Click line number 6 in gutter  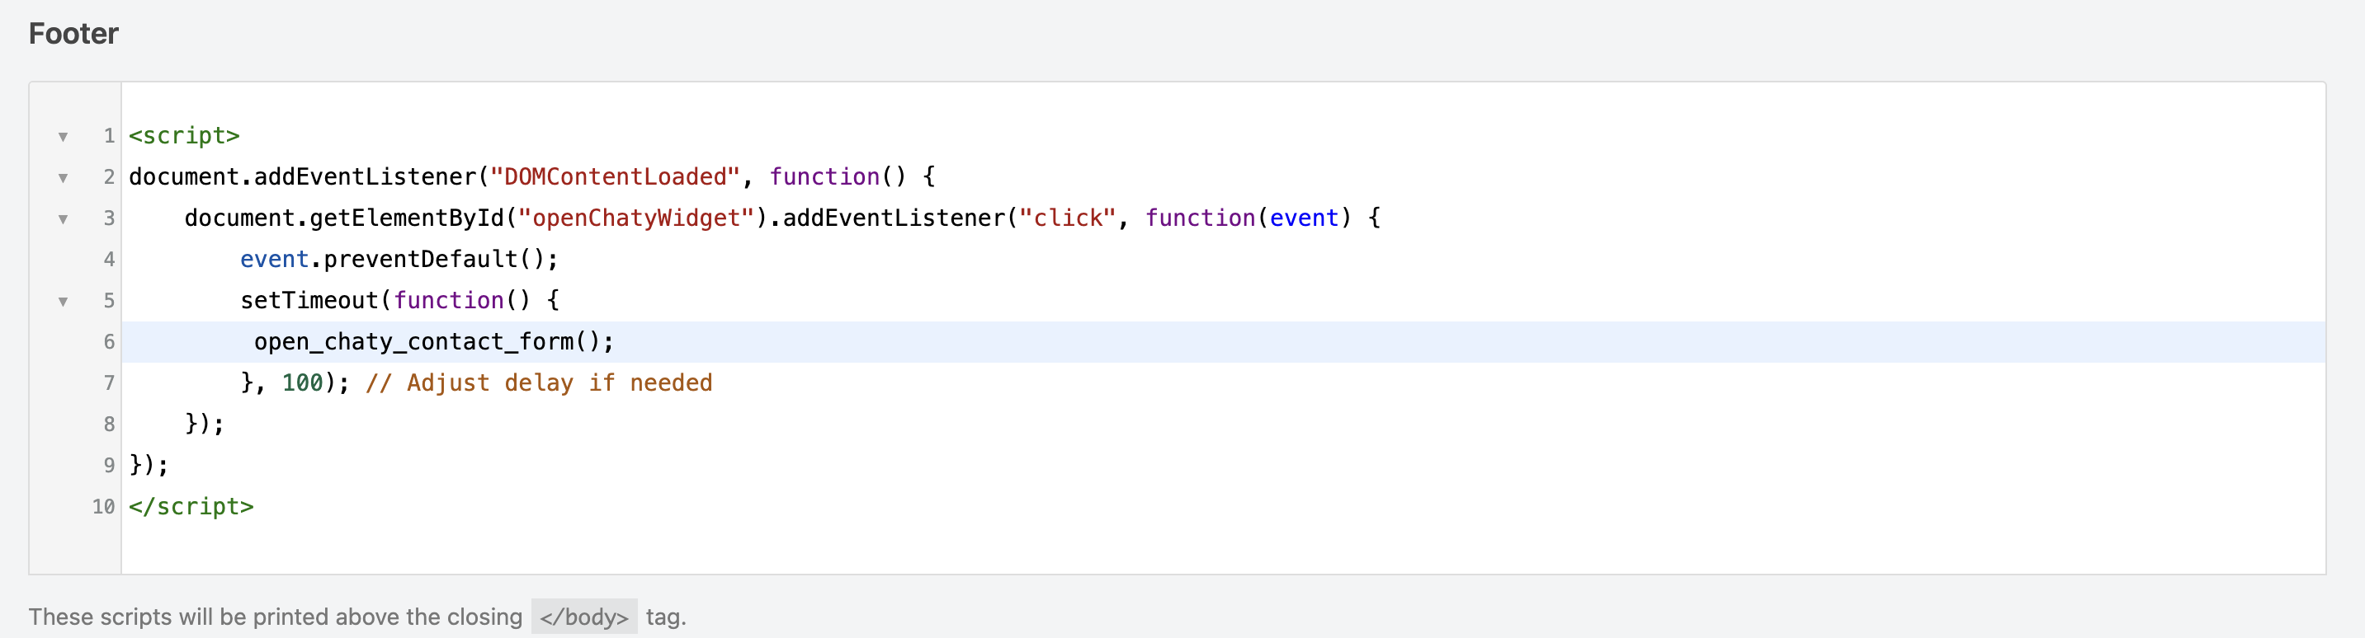(x=109, y=342)
